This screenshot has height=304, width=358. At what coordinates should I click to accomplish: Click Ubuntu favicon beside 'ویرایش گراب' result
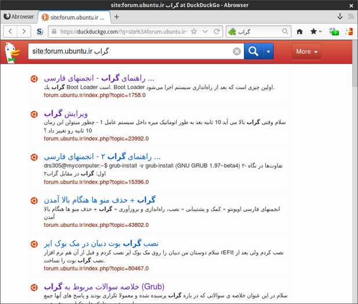34,114
